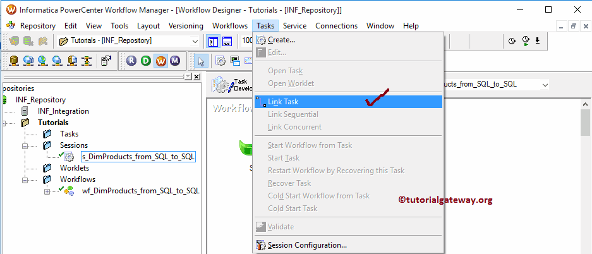592x254 pixels.
Task: Expand the wf_DimProducts_from_SQL_to_SQL workflow node
Action: [x=47, y=191]
